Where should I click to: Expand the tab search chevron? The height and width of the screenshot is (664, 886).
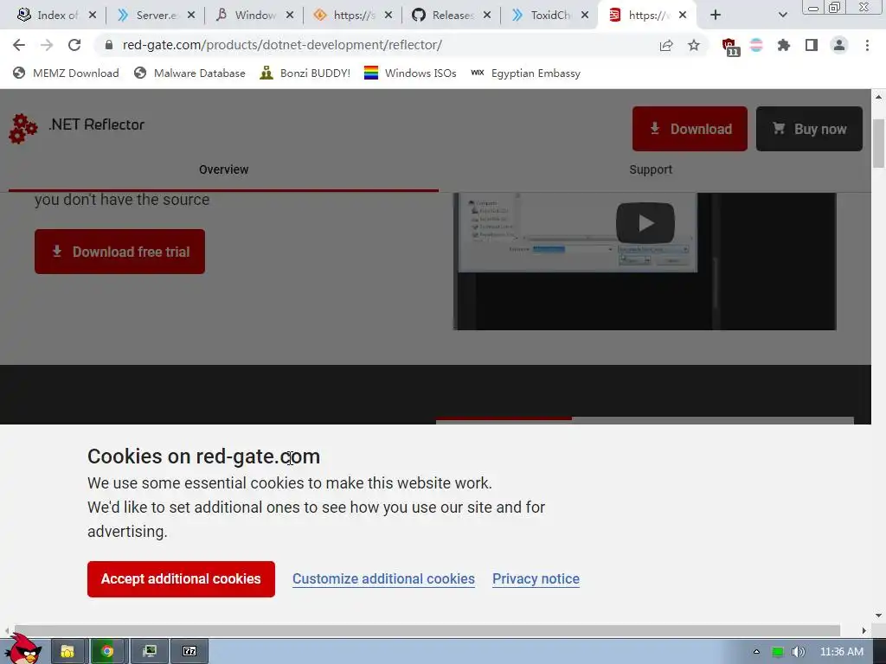[782, 16]
